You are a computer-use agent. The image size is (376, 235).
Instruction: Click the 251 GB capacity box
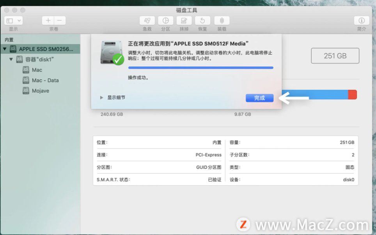[x=335, y=56]
